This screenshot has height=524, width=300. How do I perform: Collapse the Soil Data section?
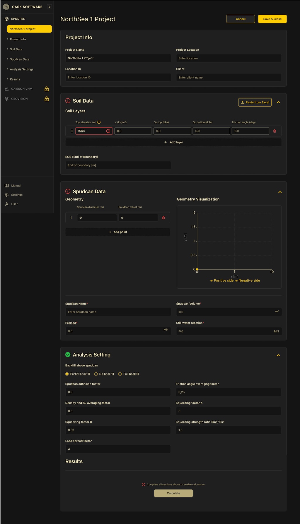278,102
